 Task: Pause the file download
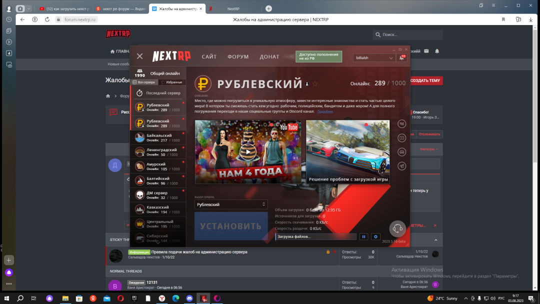coord(364,236)
